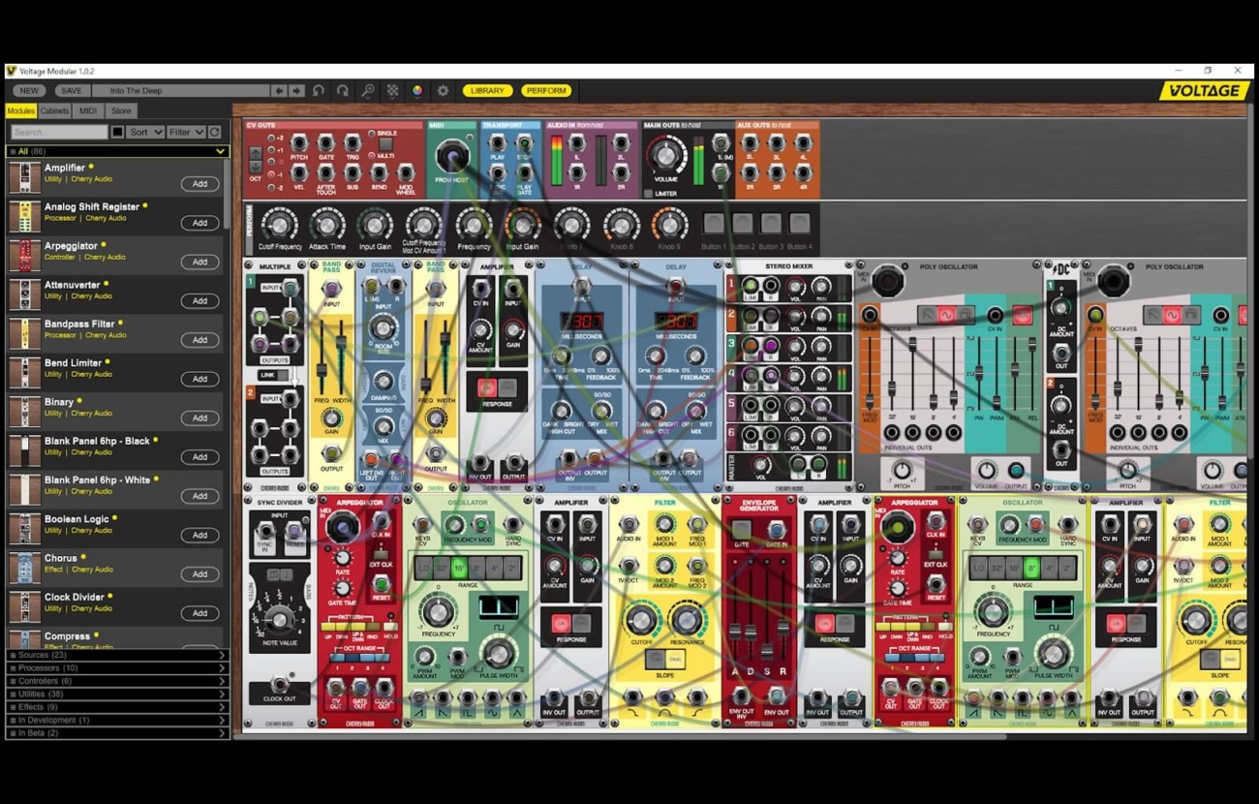Expand the Sources (23) category

(117, 655)
